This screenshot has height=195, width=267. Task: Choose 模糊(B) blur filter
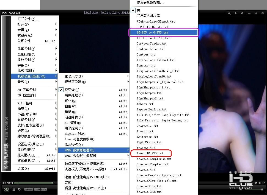[x=94, y=112]
